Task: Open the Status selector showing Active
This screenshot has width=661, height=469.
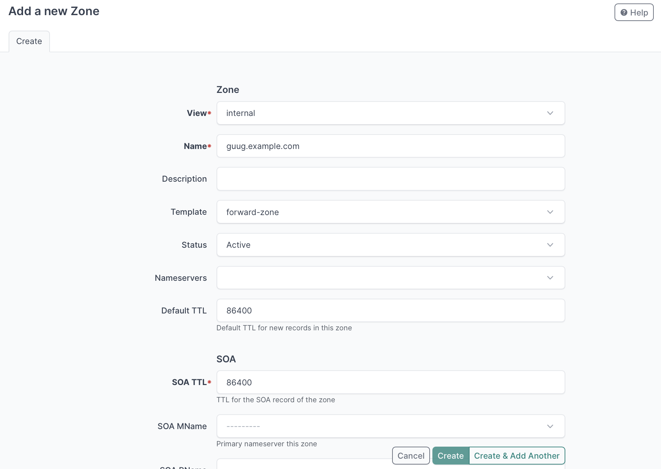Action: point(379,245)
